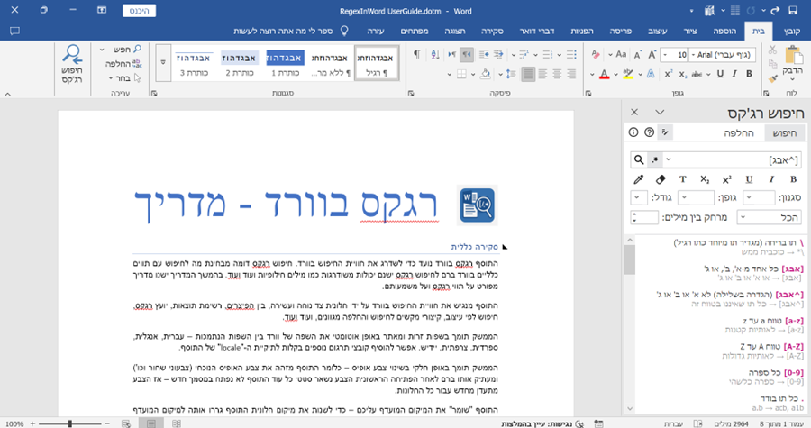
Task: Click the Grow Font icon
Action: [652, 54]
